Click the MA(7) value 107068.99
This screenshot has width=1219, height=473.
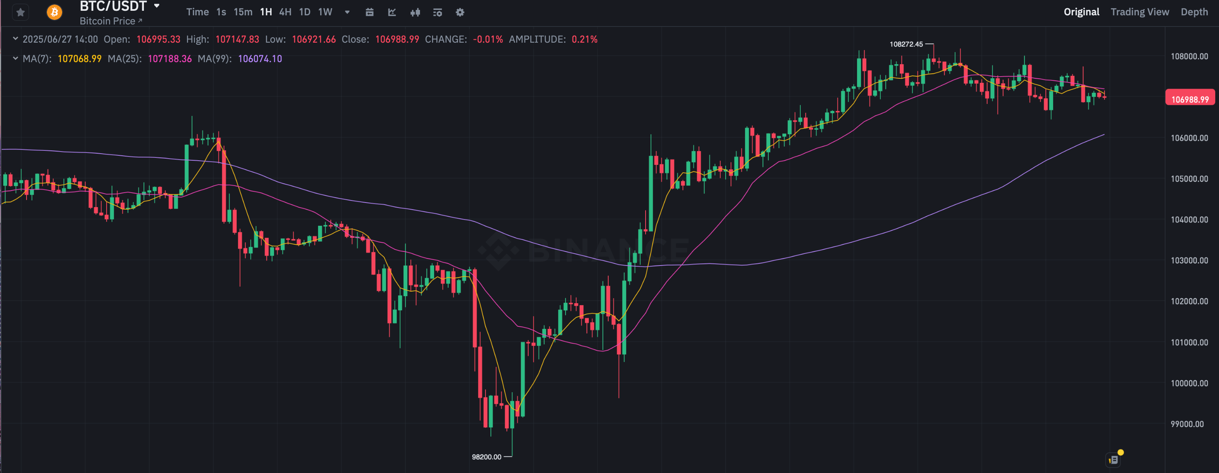[80, 58]
